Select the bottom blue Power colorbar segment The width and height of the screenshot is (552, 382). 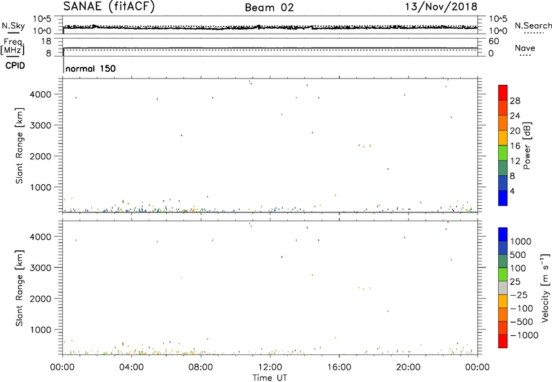(x=503, y=198)
